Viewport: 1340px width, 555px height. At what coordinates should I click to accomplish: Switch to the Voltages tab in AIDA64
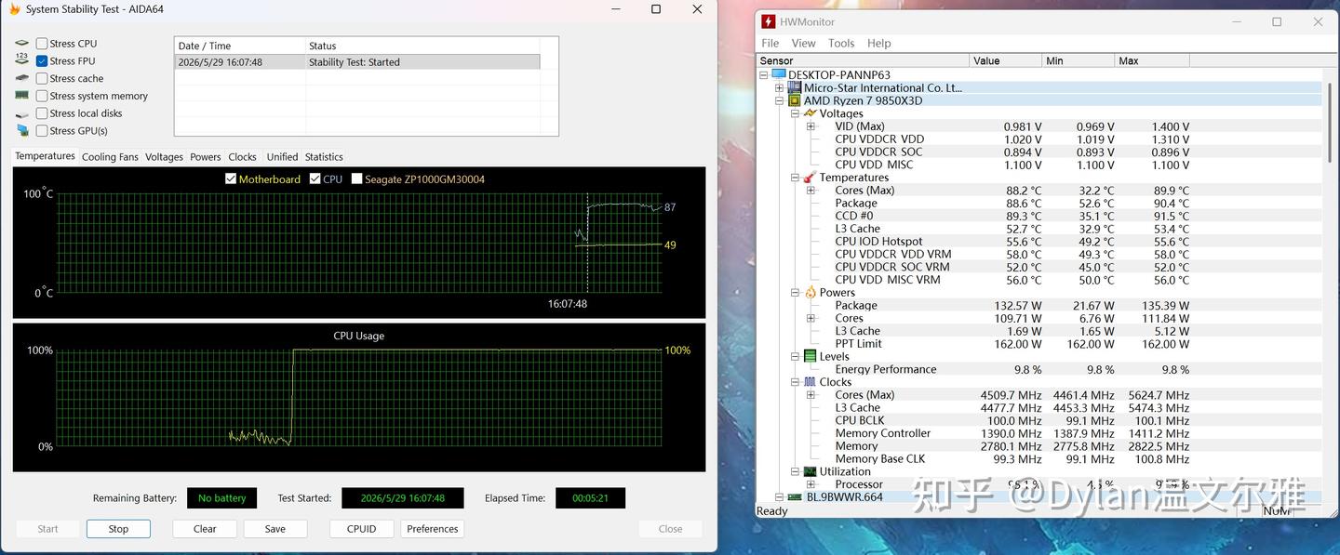[x=164, y=157]
